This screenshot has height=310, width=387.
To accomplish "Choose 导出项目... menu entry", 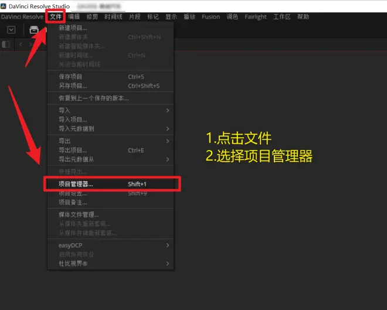I will click(x=110, y=150).
